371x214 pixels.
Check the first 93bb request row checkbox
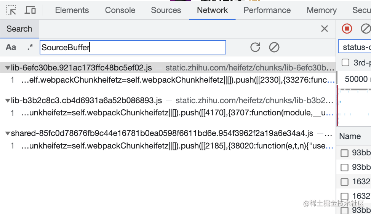coord(345,153)
